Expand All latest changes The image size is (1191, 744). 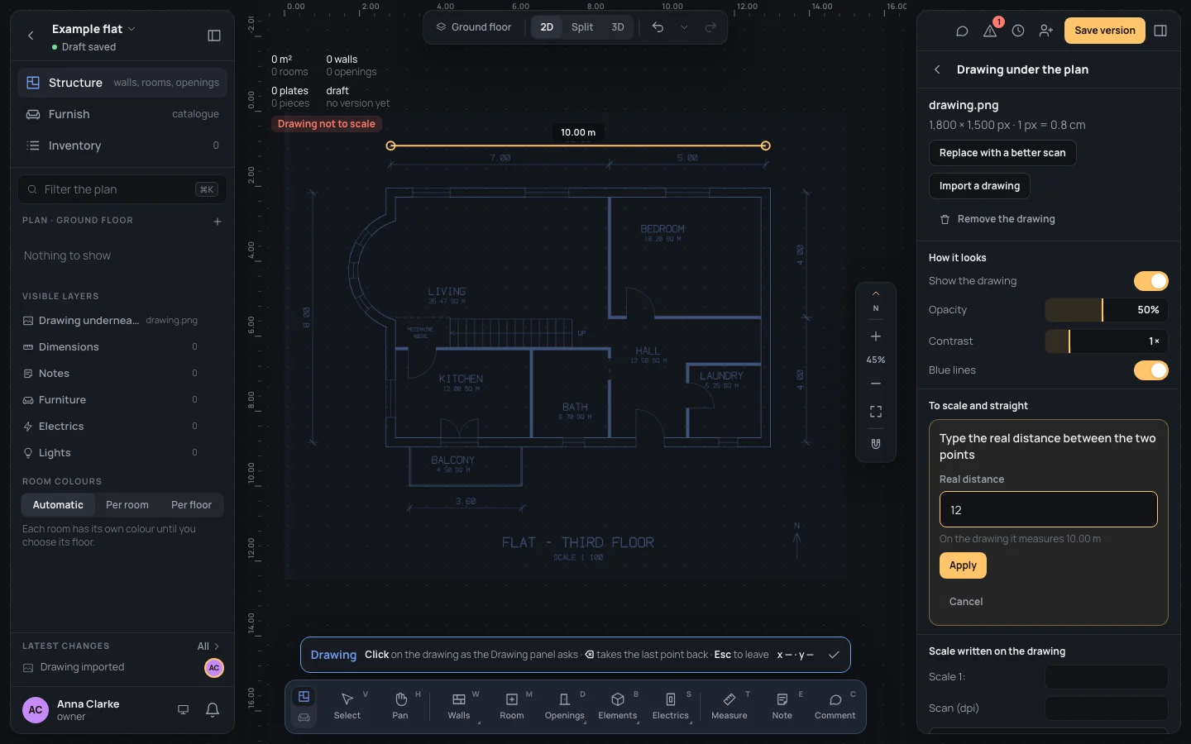208,646
